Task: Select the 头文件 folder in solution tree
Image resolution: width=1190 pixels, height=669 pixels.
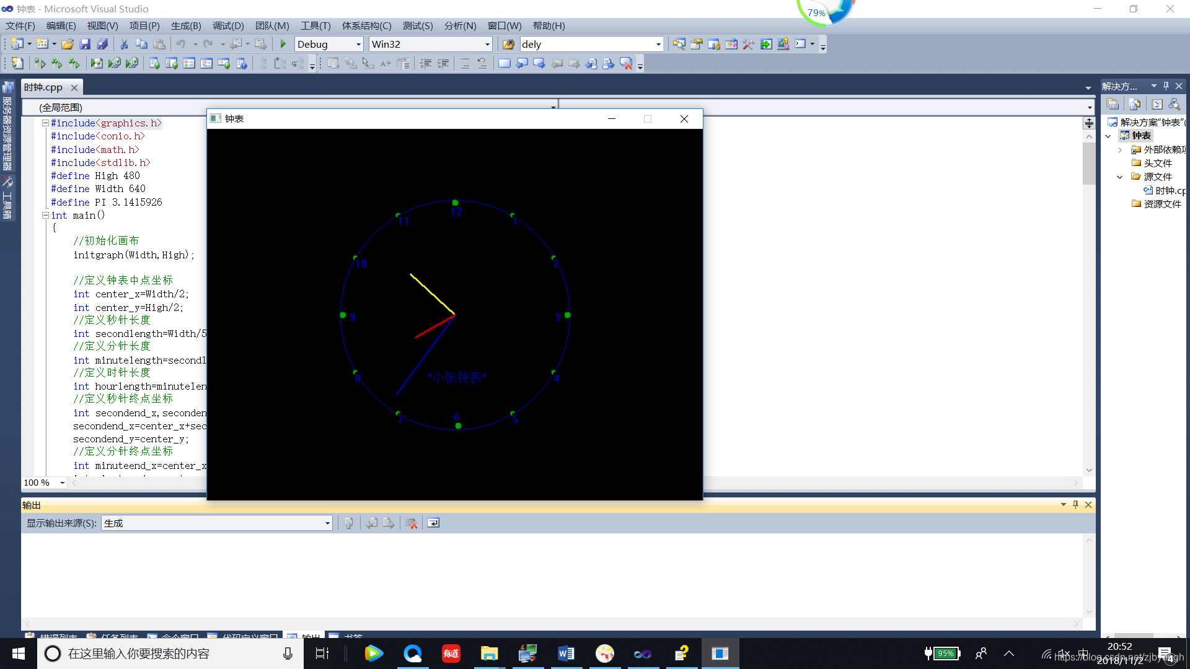Action: (x=1157, y=164)
